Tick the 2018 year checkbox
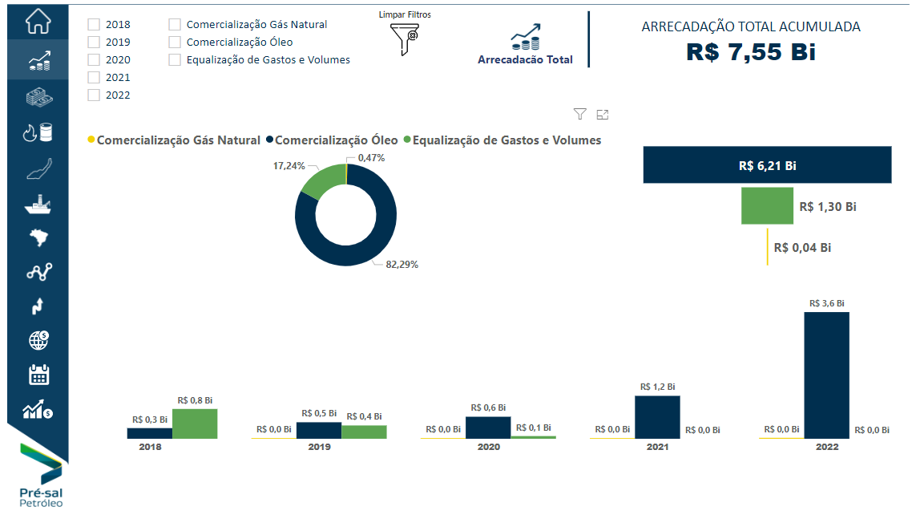The image size is (916, 519). click(x=94, y=25)
